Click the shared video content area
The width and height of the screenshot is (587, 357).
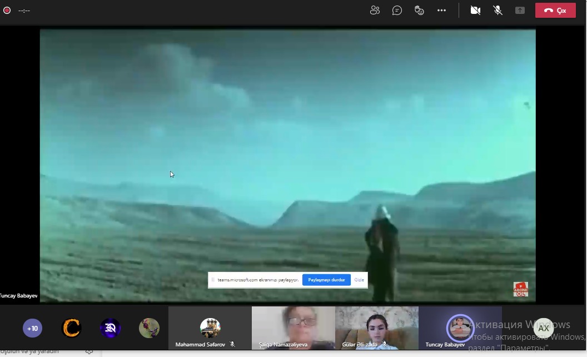pos(287,166)
